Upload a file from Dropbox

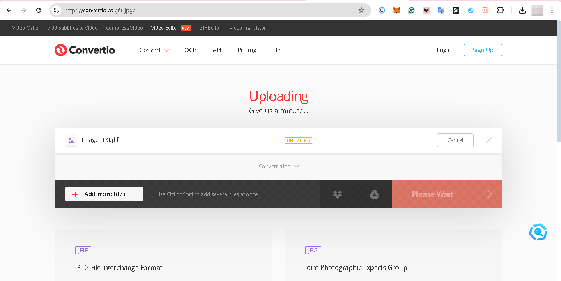click(x=337, y=194)
